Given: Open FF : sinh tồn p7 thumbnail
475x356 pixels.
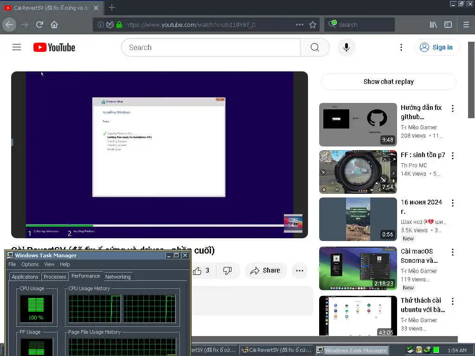Looking at the screenshot, I should tap(358, 172).
